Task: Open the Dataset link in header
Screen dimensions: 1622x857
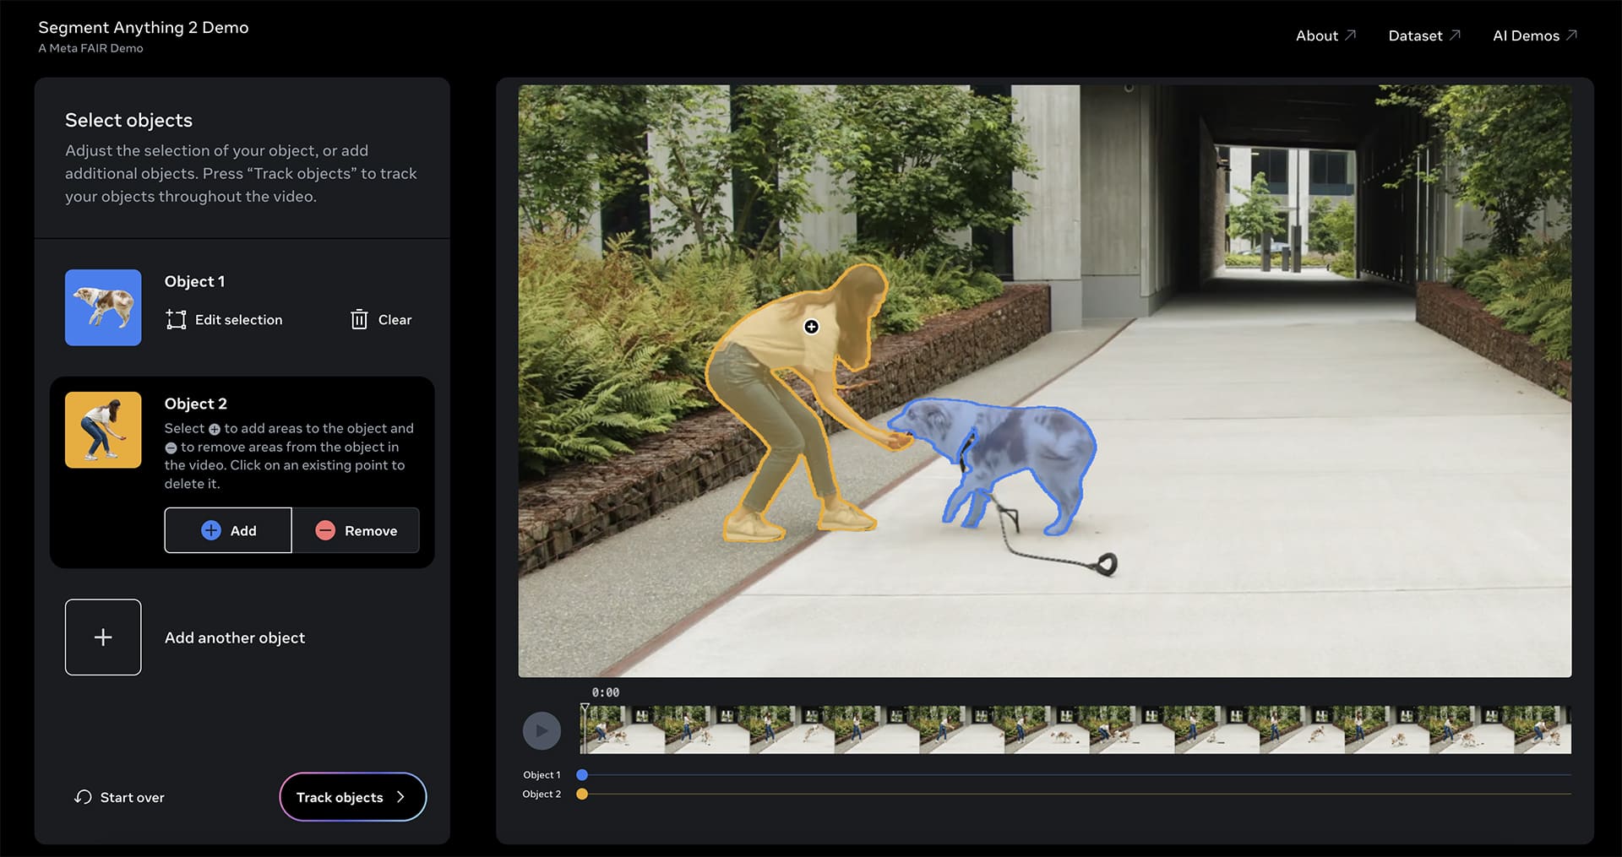Action: click(1423, 35)
